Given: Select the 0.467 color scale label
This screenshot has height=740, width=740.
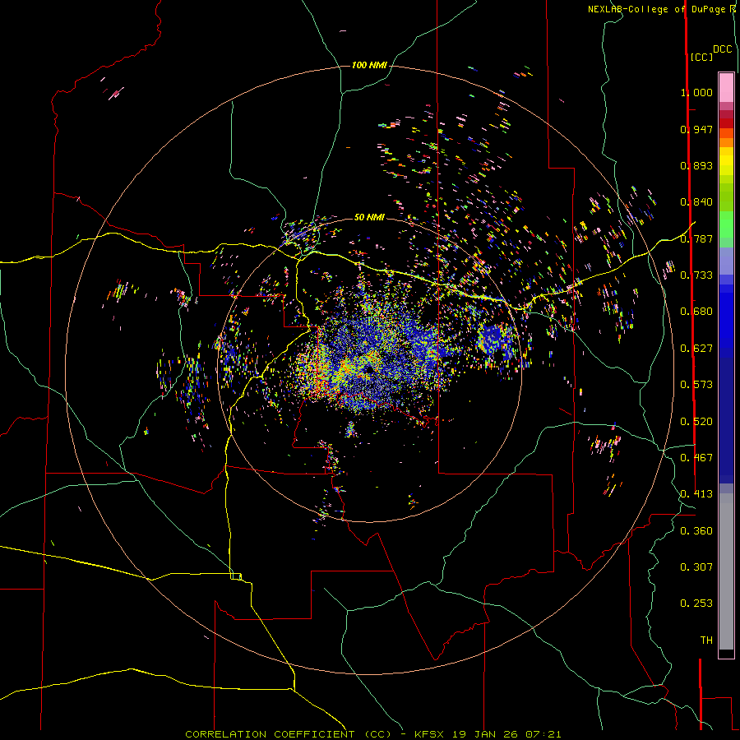Looking at the screenshot, I should [696, 458].
